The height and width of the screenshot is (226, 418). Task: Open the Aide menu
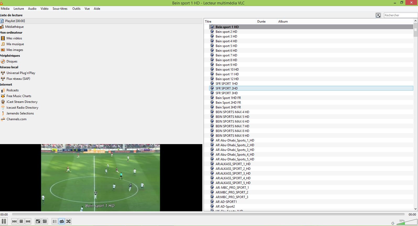coord(97,9)
